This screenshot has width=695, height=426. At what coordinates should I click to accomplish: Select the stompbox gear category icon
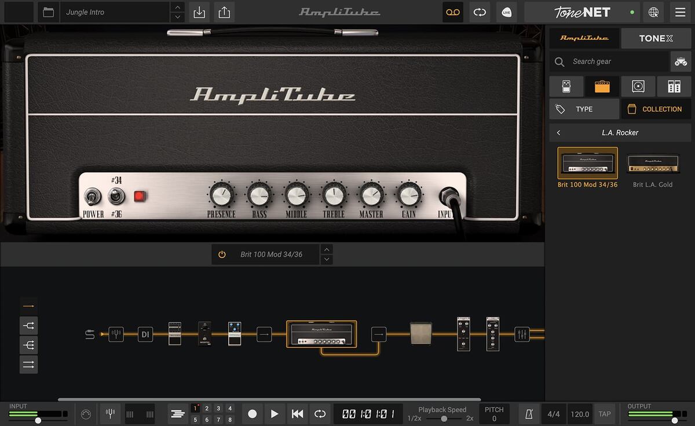coord(566,86)
